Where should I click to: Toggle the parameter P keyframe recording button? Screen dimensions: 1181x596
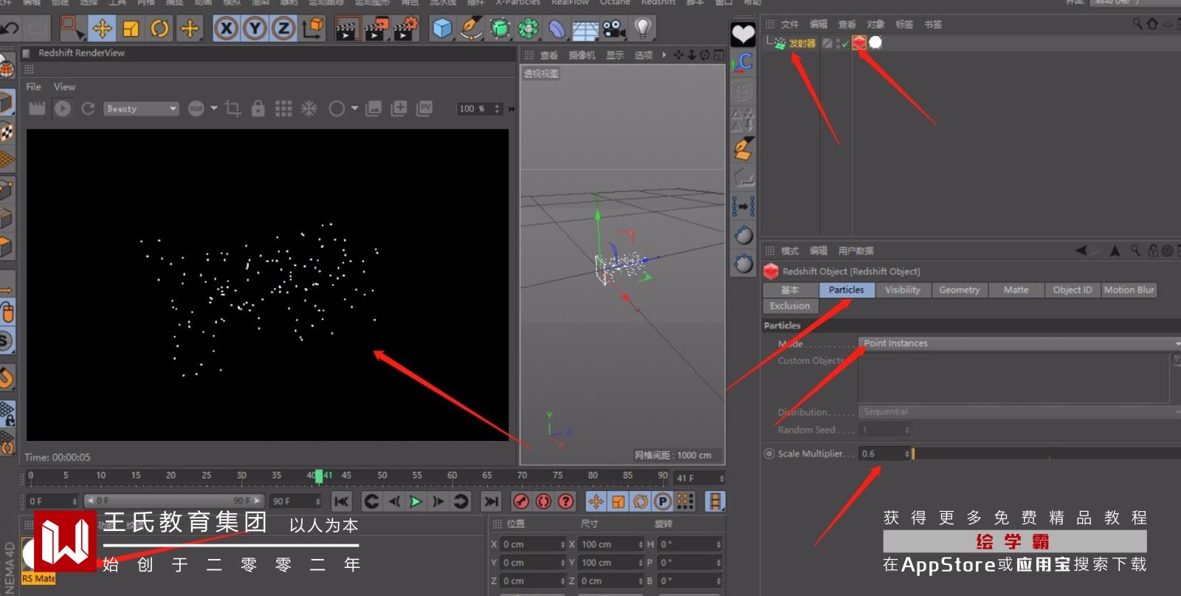(x=663, y=502)
